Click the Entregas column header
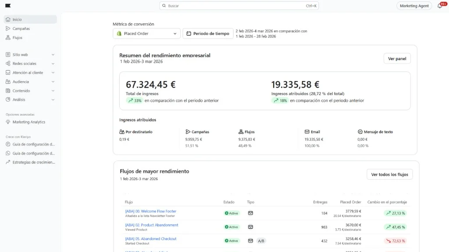Viewport: 449px width, 252px height. (x=320, y=202)
